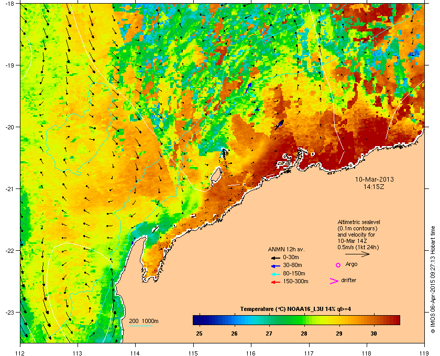Click the green 27°C section of colorbar
The width and height of the screenshot is (440, 356).
269,320
